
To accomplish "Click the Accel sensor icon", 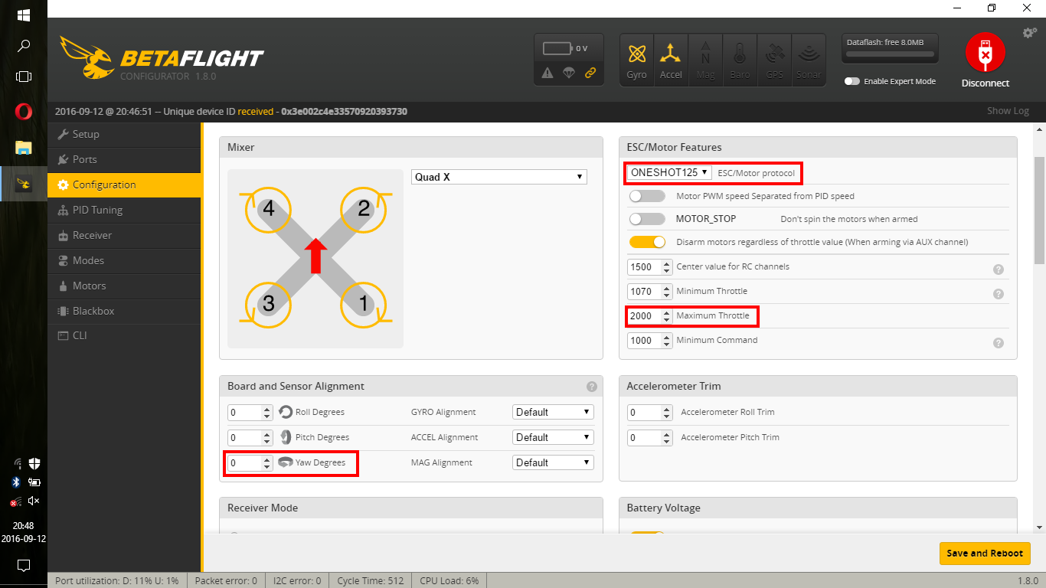I will (x=671, y=59).
